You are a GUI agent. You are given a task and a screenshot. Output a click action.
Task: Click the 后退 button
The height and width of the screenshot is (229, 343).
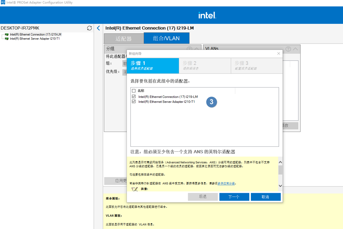(x=203, y=197)
